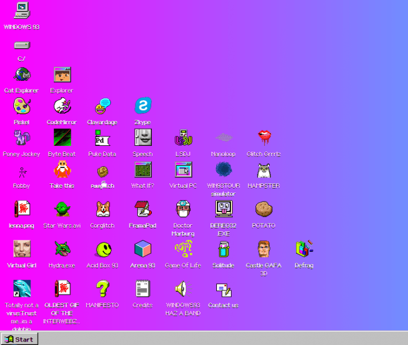This screenshot has width=408, height=345.
Task: Open the Robby stick figure
Action: [22, 172]
